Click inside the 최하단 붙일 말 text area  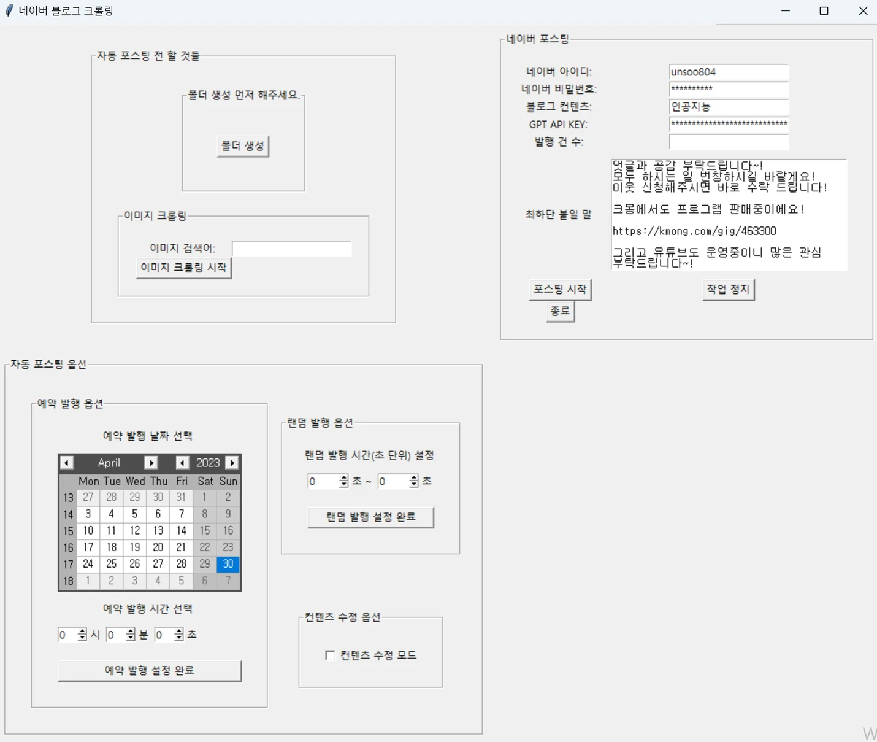click(x=729, y=214)
